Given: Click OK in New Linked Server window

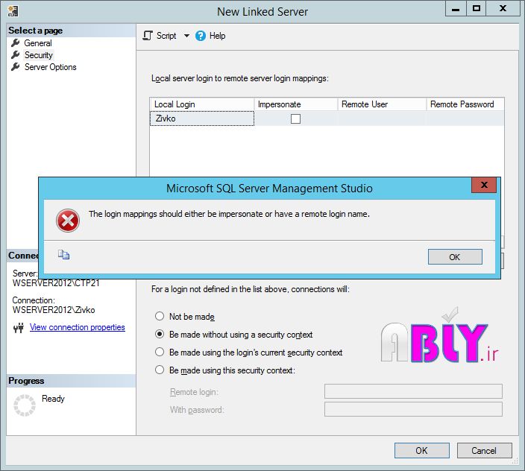Looking at the screenshot, I should click(422, 451).
